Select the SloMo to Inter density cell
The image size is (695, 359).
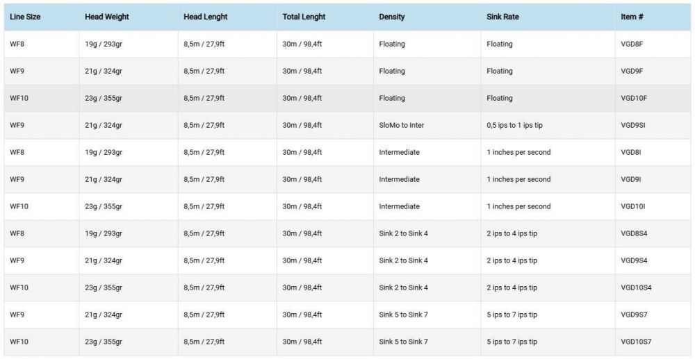(402, 125)
